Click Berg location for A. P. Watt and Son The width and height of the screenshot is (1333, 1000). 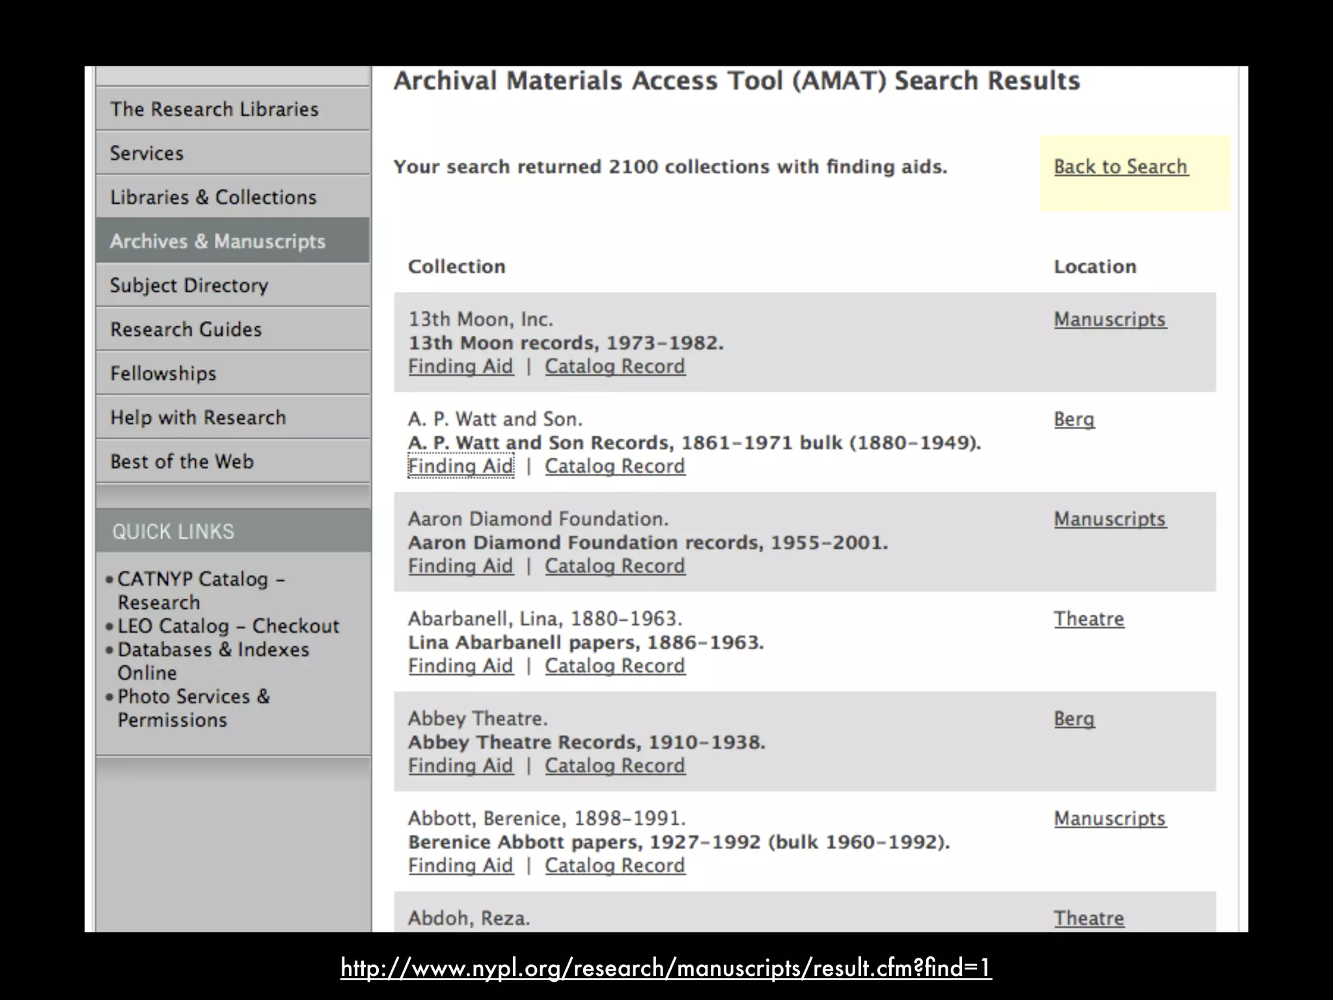point(1075,419)
